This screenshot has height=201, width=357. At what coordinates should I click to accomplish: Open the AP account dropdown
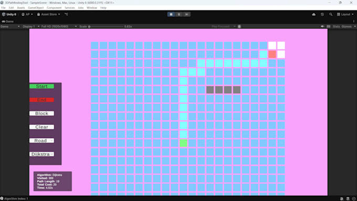(27, 14)
